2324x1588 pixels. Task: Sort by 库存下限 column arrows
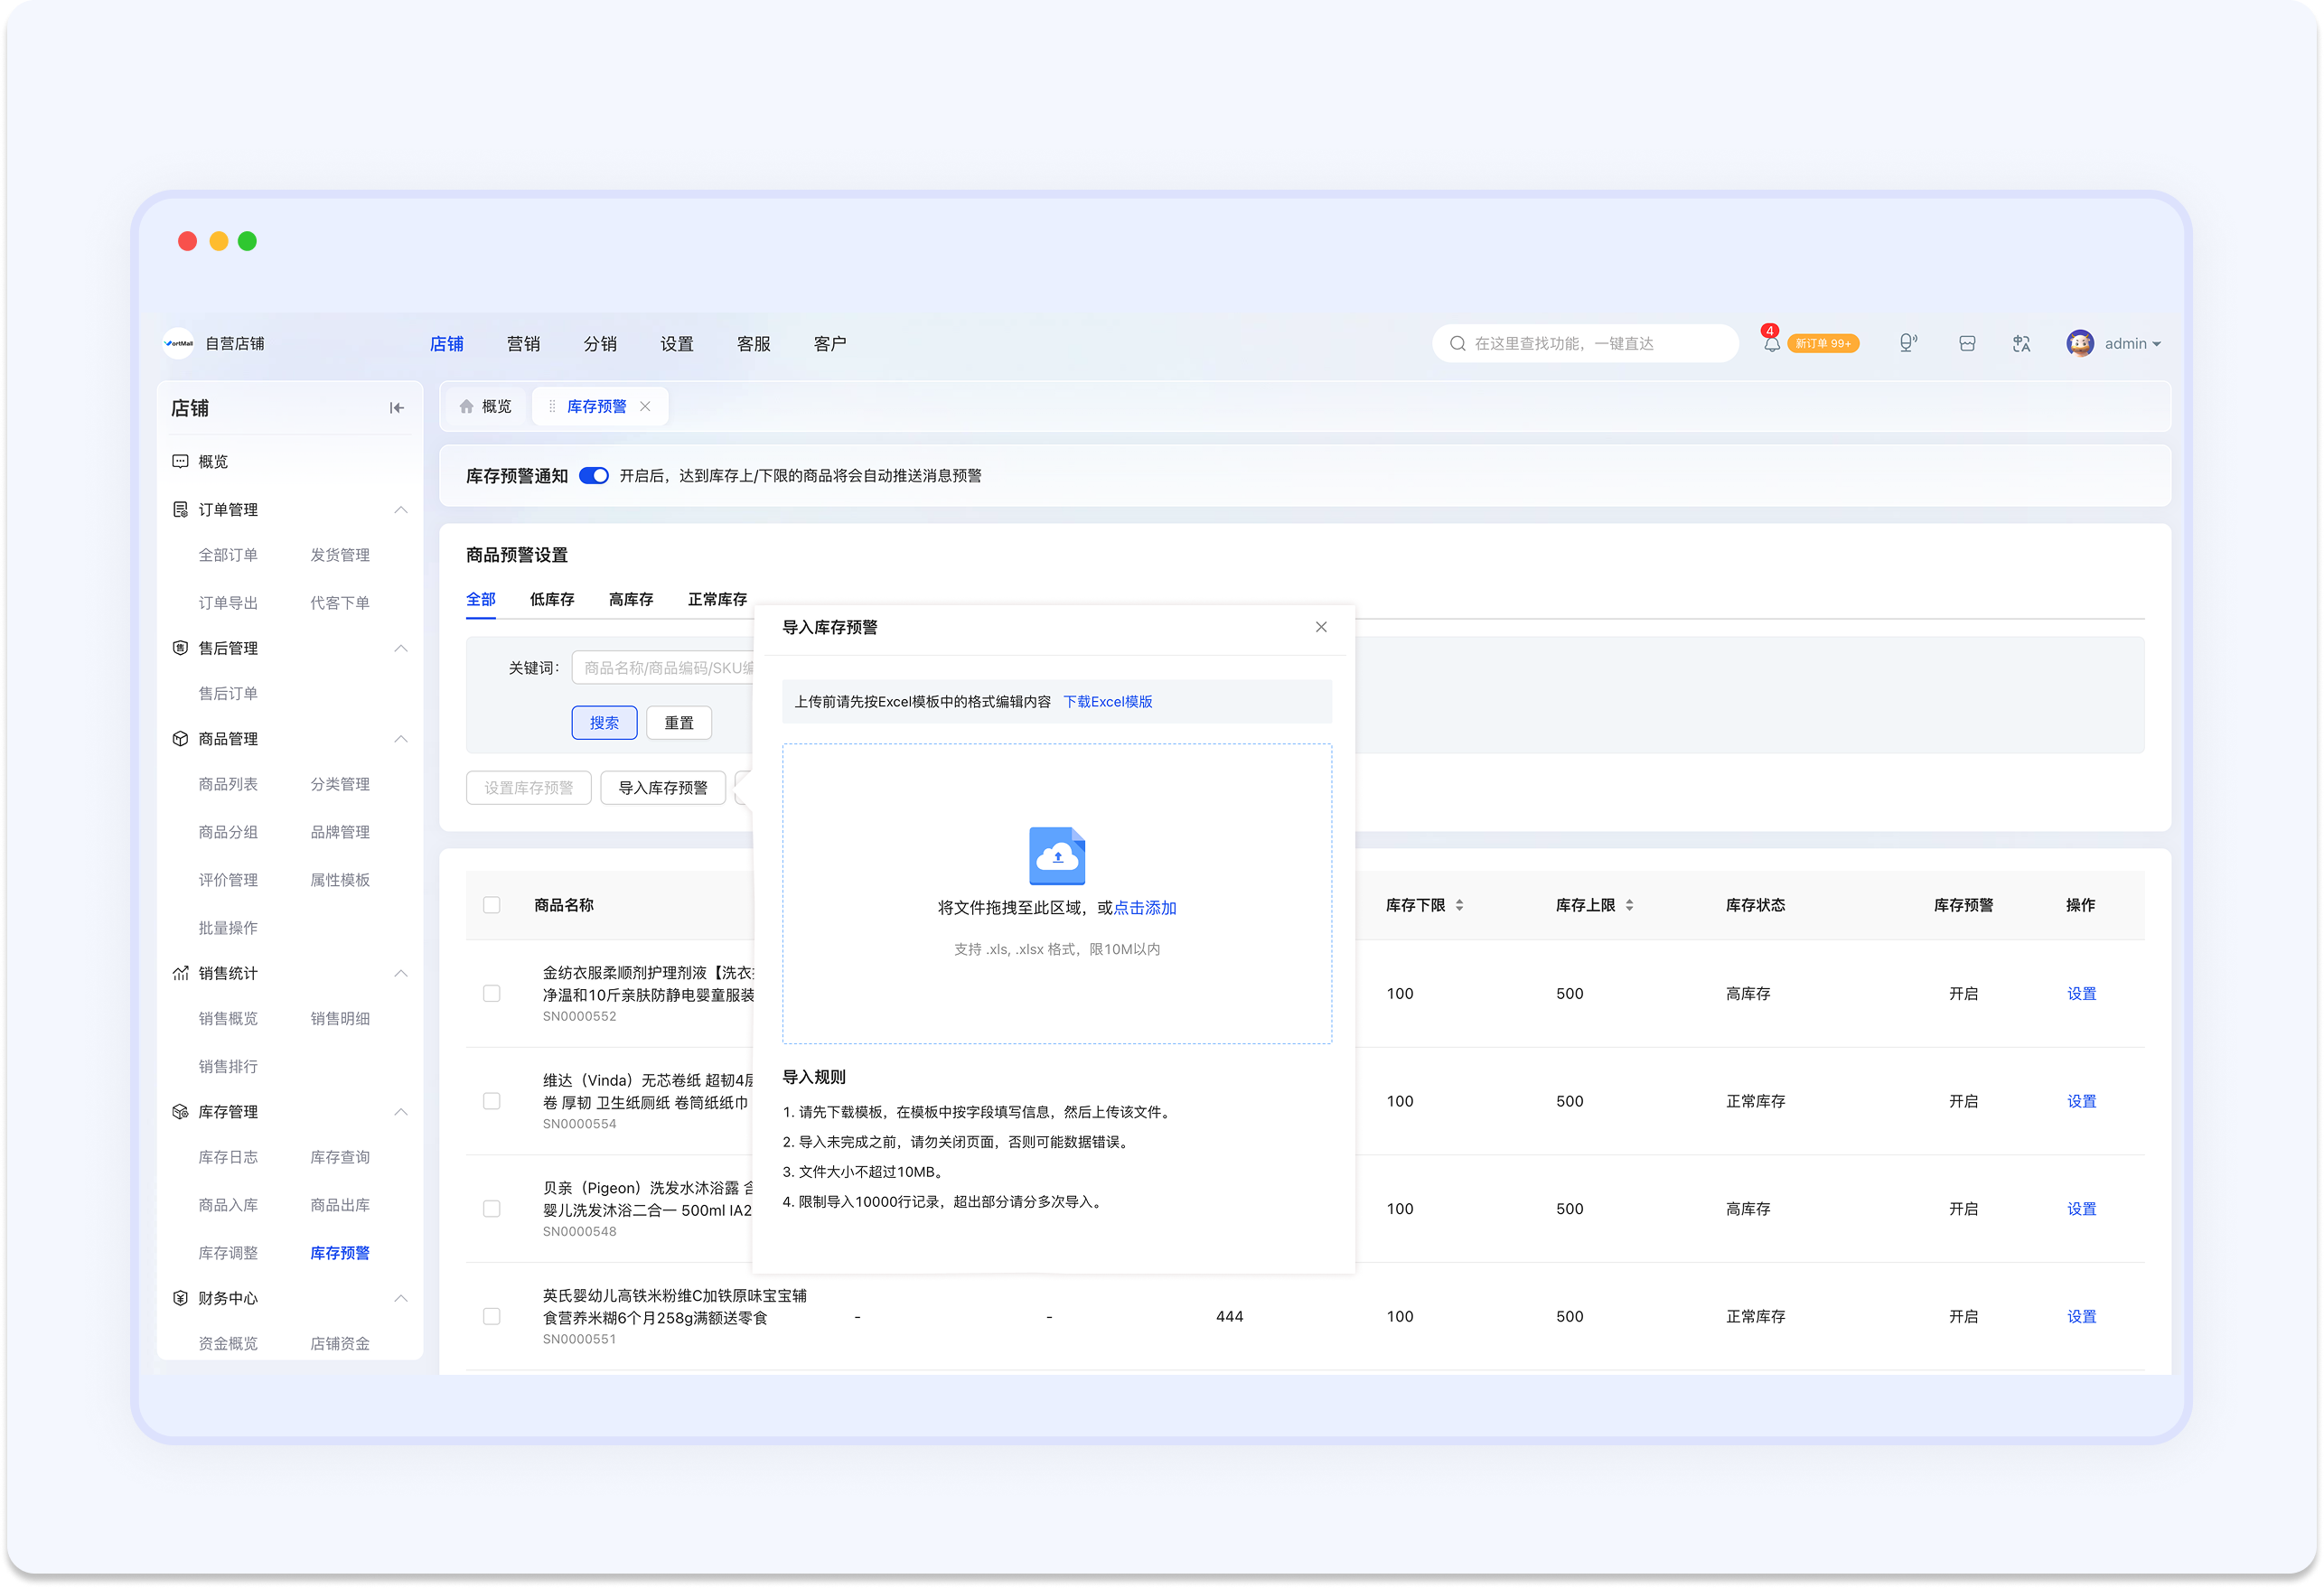tap(1460, 905)
